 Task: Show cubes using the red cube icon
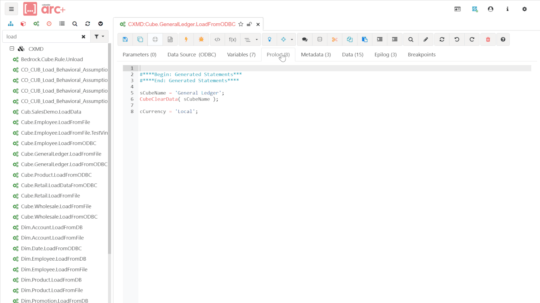coord(23,24)
